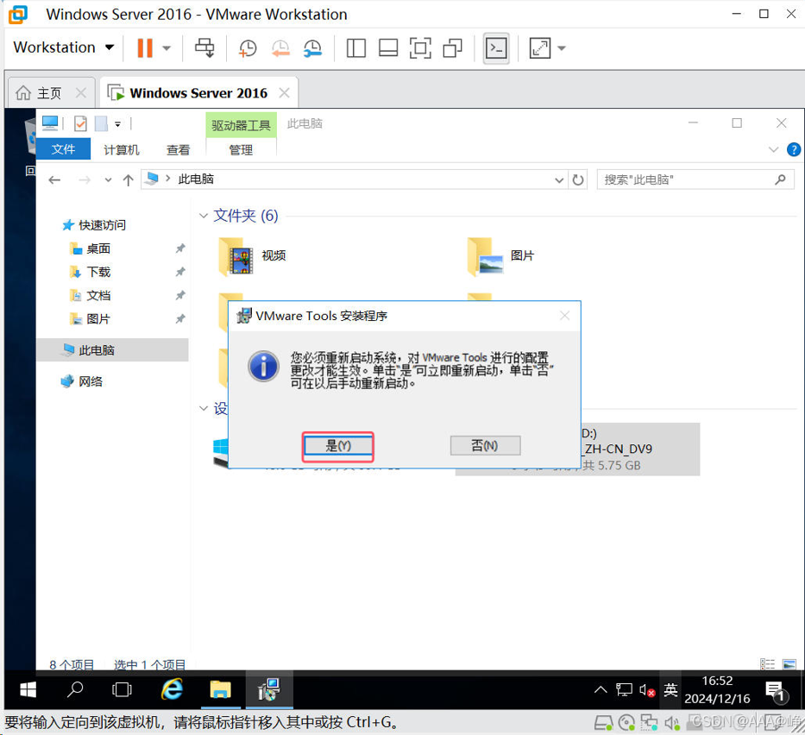
Task: Select 图片 in the navigation pane
Action: [x=98, y=318]
